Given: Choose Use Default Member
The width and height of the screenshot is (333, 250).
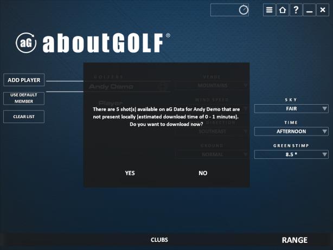Looking at the screenshot, I should 24,98.
